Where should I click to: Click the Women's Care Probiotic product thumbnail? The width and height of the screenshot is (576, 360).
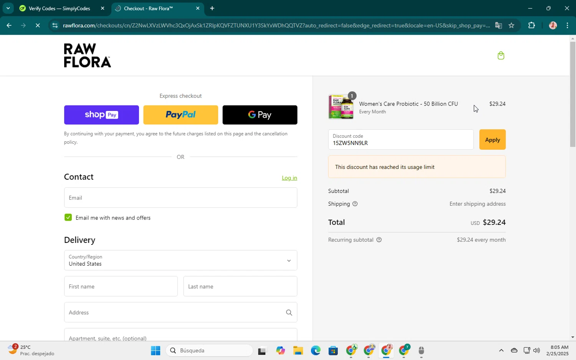point(341,107)
